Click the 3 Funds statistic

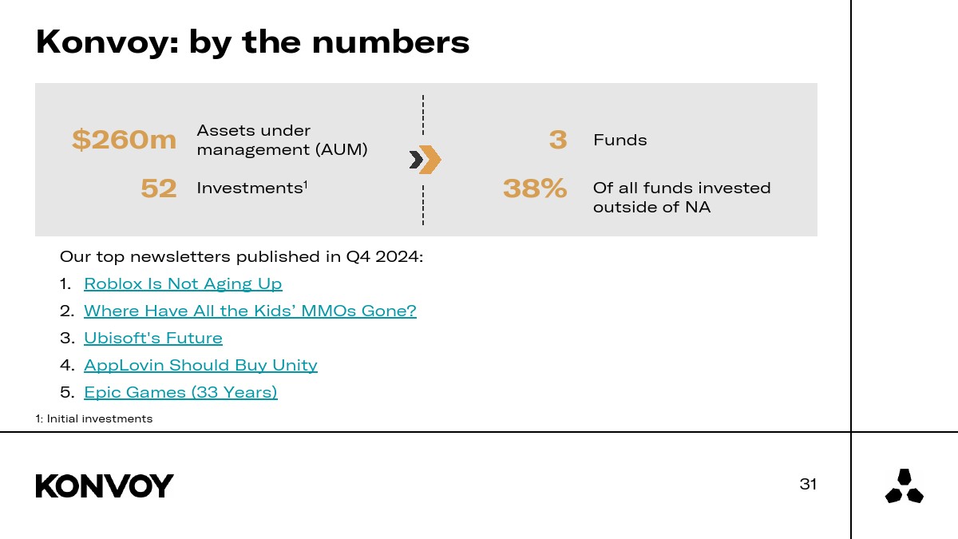pyautogui.click(x=558, y=140)
